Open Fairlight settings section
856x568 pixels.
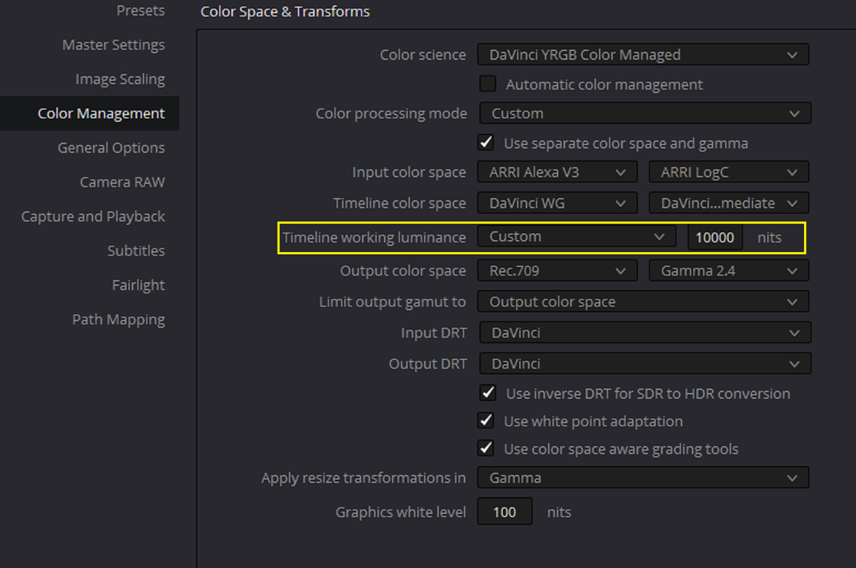[x=138, y=285]
